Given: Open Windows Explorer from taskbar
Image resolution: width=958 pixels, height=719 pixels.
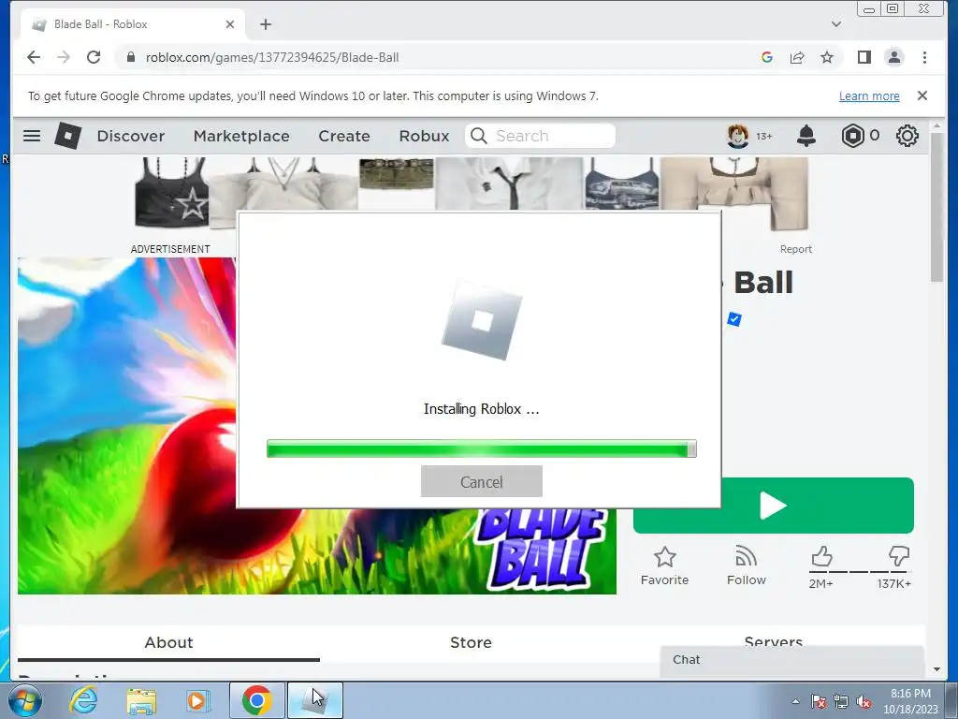Looking at the screenshot, I should [x=141, y=700].
